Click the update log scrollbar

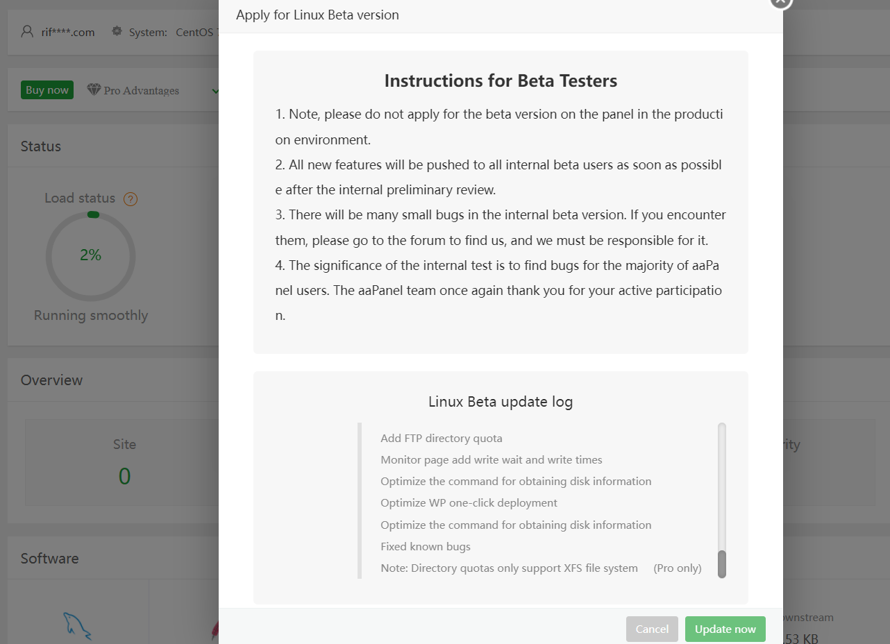click(x=721, y=566)
